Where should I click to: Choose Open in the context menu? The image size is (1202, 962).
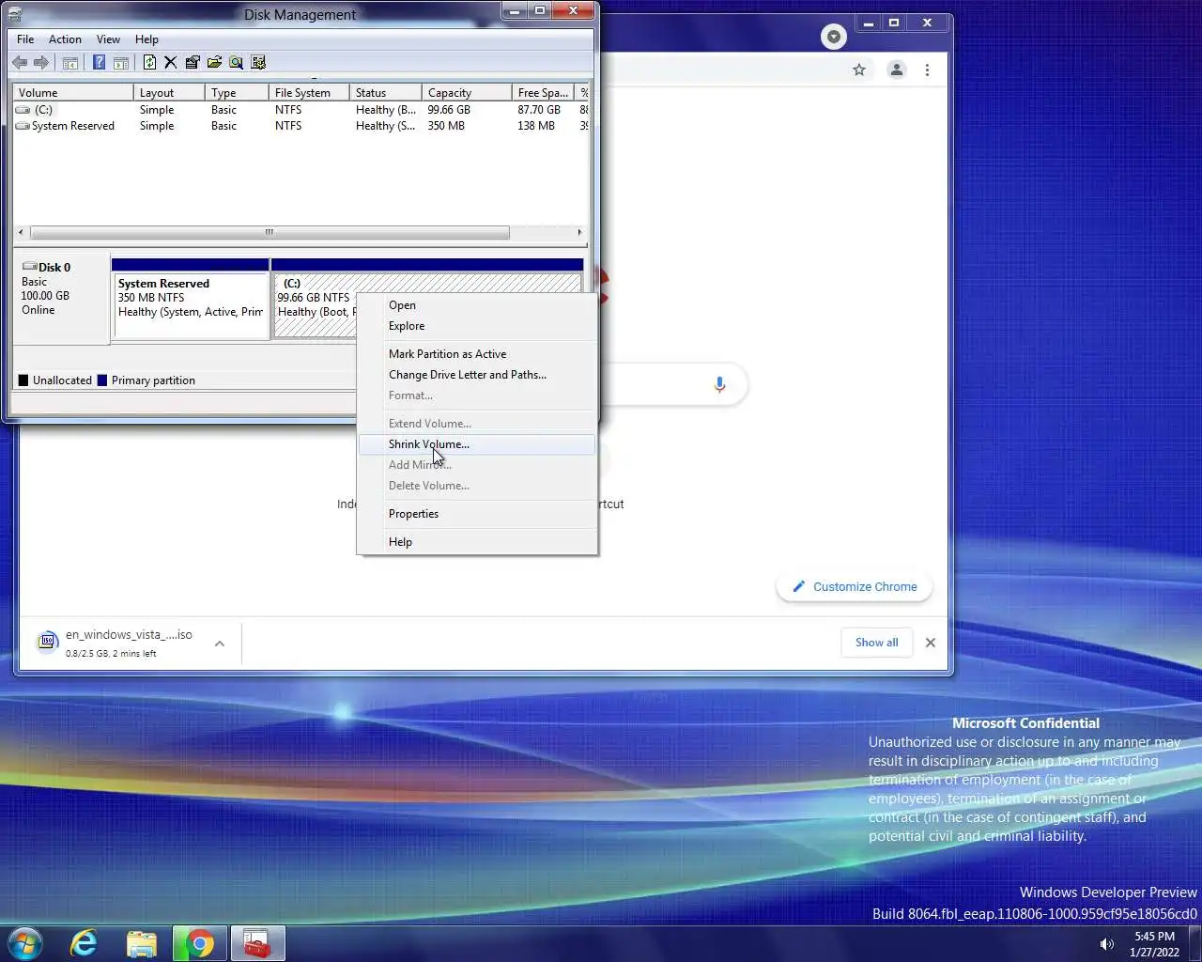(x=477, y=305)
